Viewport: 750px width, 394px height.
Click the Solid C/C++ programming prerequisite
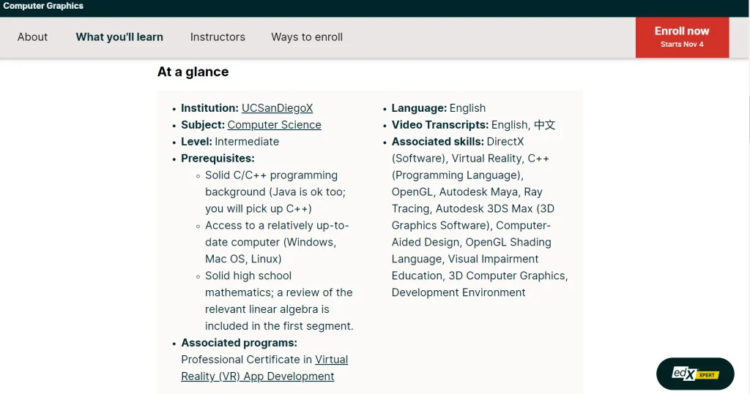pyautogui.click(x=271, y=175)
